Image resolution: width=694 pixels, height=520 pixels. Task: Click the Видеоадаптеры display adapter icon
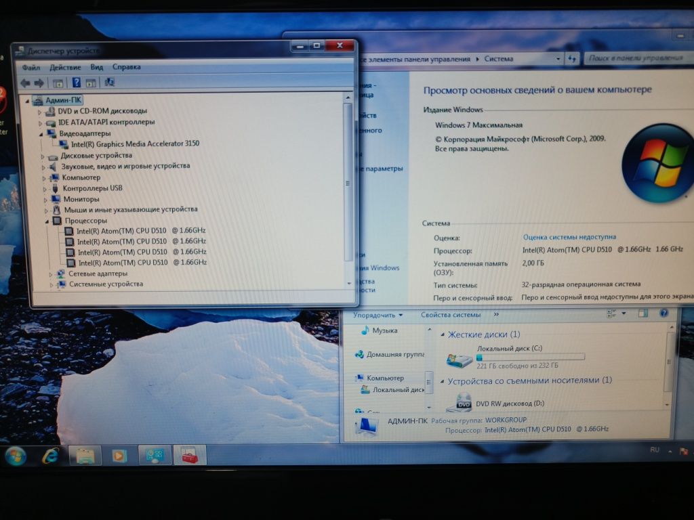pos(52,133)
